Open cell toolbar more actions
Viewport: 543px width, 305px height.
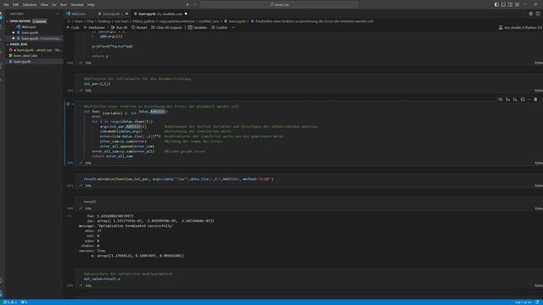(529, 100)
